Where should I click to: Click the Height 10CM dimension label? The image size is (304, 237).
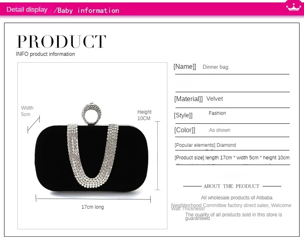(144, 115)
